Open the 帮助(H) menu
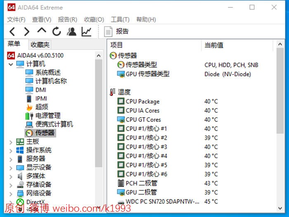 pos(146,19)
